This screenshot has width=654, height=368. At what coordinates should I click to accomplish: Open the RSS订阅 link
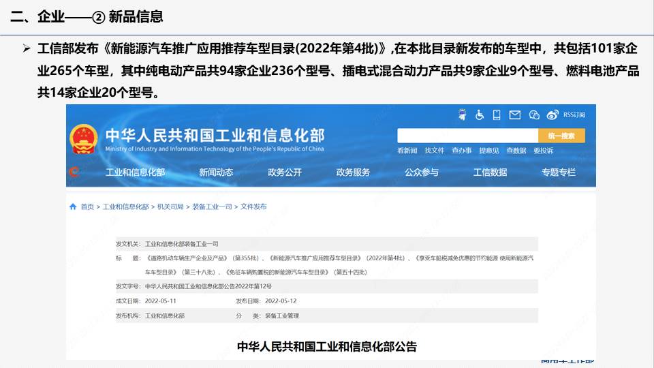click(574, 114)
